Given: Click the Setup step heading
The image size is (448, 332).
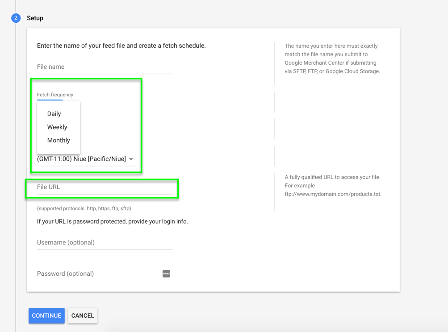Looking at the screenshot, I should click(35, 18).
